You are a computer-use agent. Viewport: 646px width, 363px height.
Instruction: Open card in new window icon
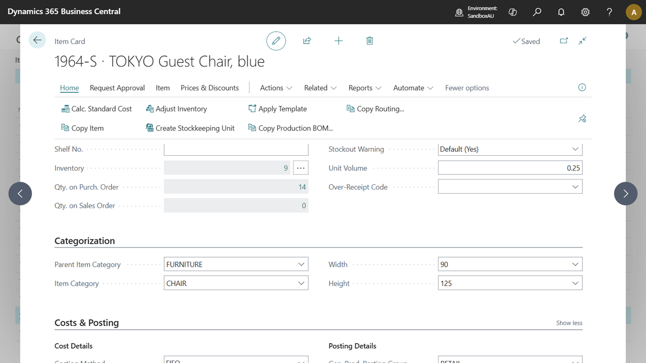point(564,41)
